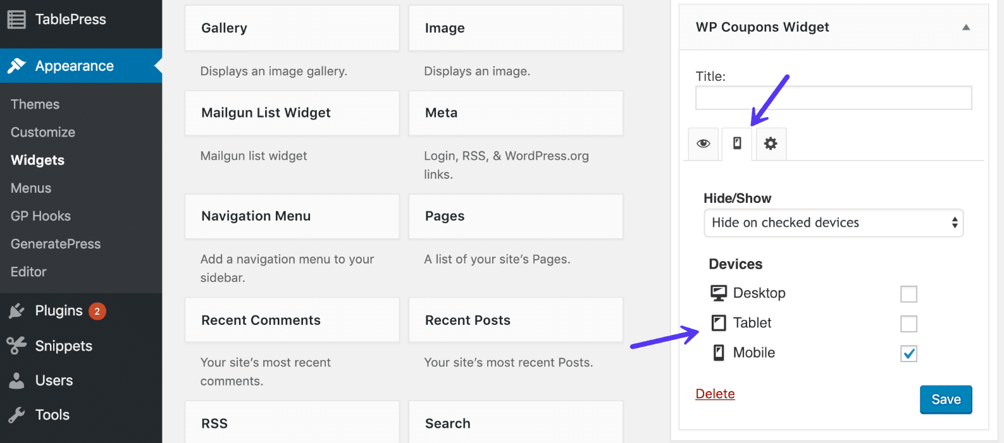1004x443 pixels.
Task: Open the visibility eye tab
Action: (x=703, y=144)
